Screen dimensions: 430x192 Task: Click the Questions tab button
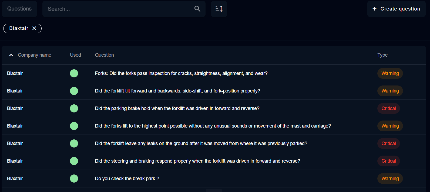pyautogui.click(x=19, y=9)
